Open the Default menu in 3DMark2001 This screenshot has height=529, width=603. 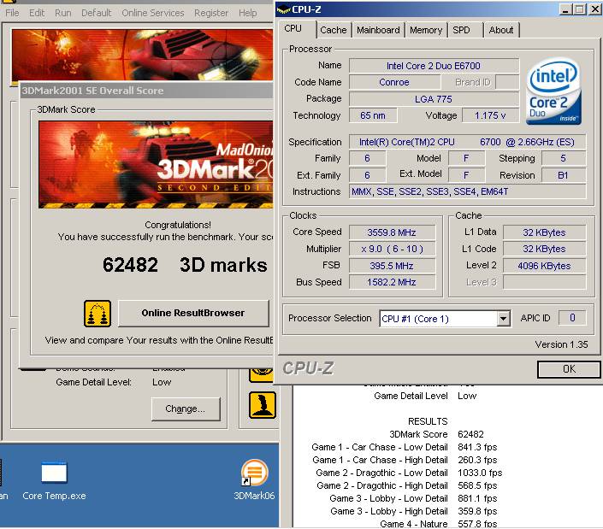[x=96, y=13]
